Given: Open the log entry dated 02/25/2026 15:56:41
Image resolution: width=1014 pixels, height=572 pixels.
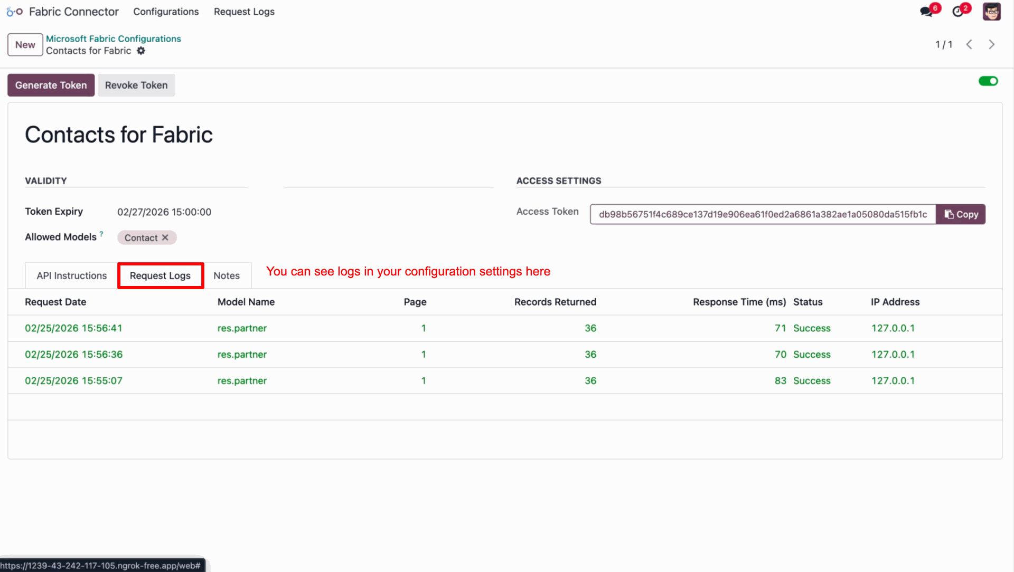Looking at the screenshot, I should pyautogui.click(x=73, y=328).
